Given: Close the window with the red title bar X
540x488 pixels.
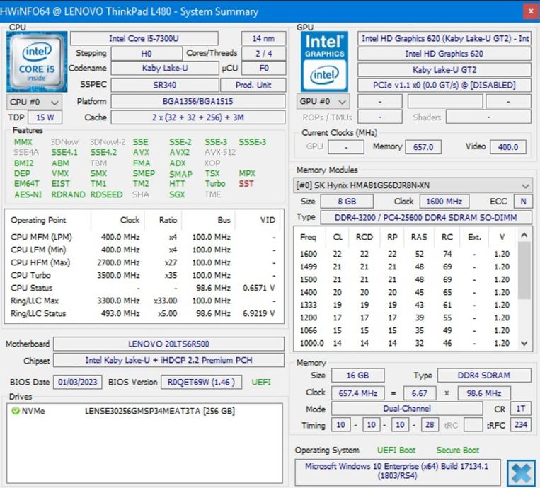Looking at the screenshot, I should (530, 11).
